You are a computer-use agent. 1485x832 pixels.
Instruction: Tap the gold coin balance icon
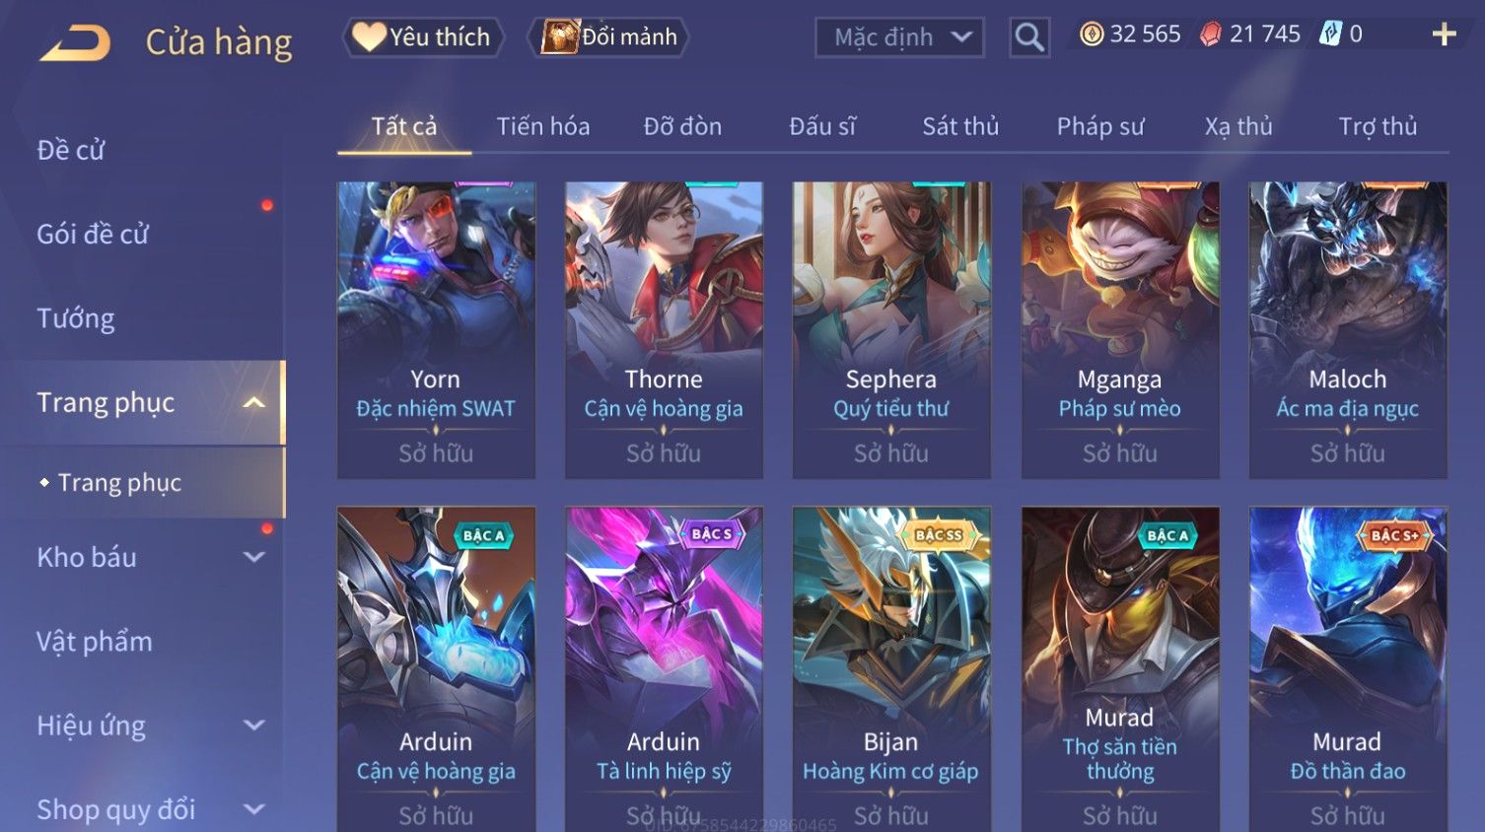click(1091, 35)
